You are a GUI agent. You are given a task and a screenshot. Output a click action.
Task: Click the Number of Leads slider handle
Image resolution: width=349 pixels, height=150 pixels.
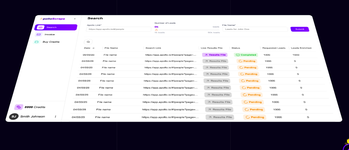pyautogui.click(x=156, y=30)
